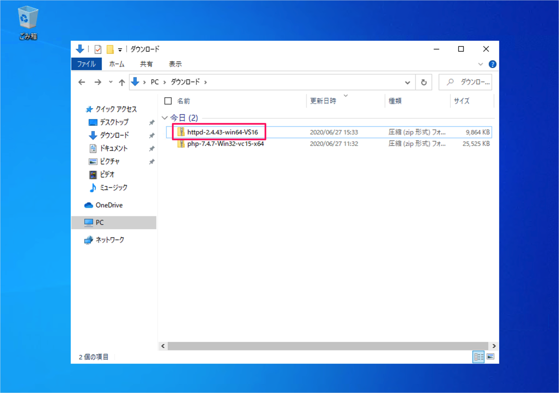Expand the Quick Access Toolbar customize menu

(x=120, y=49)
